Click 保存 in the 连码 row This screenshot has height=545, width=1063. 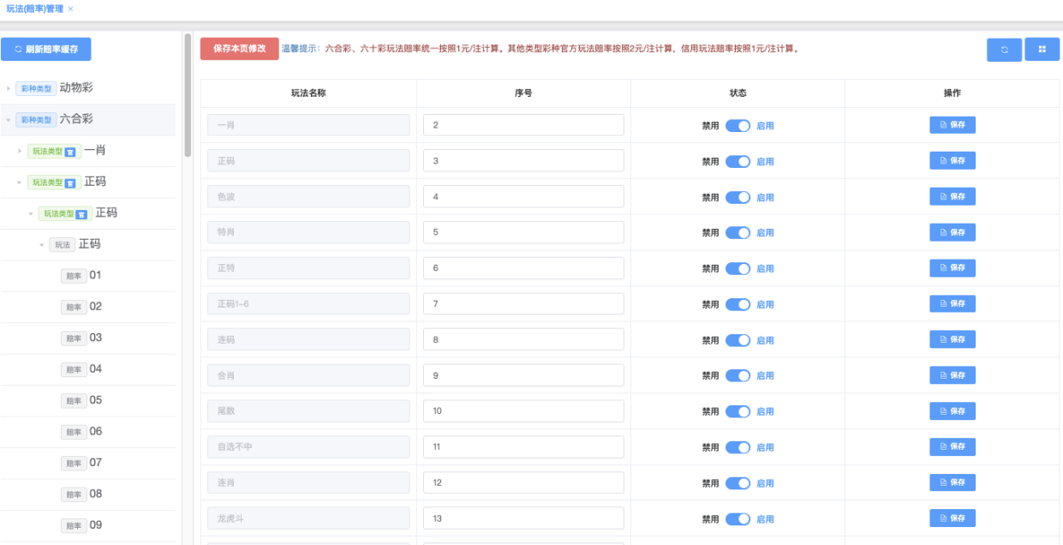(x=953, y=340)
